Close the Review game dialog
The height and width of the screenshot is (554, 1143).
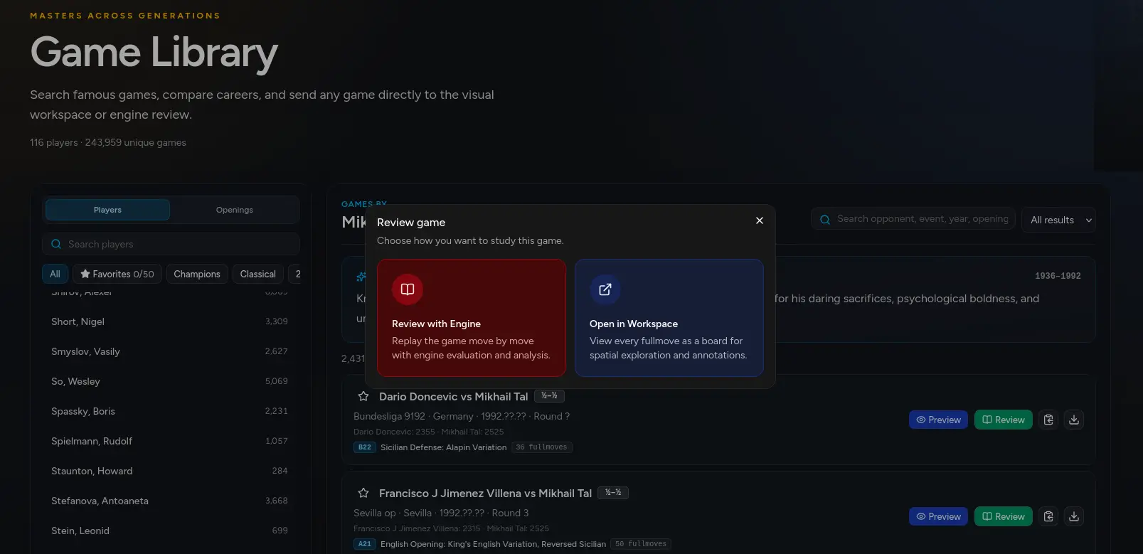click(760, 220)
